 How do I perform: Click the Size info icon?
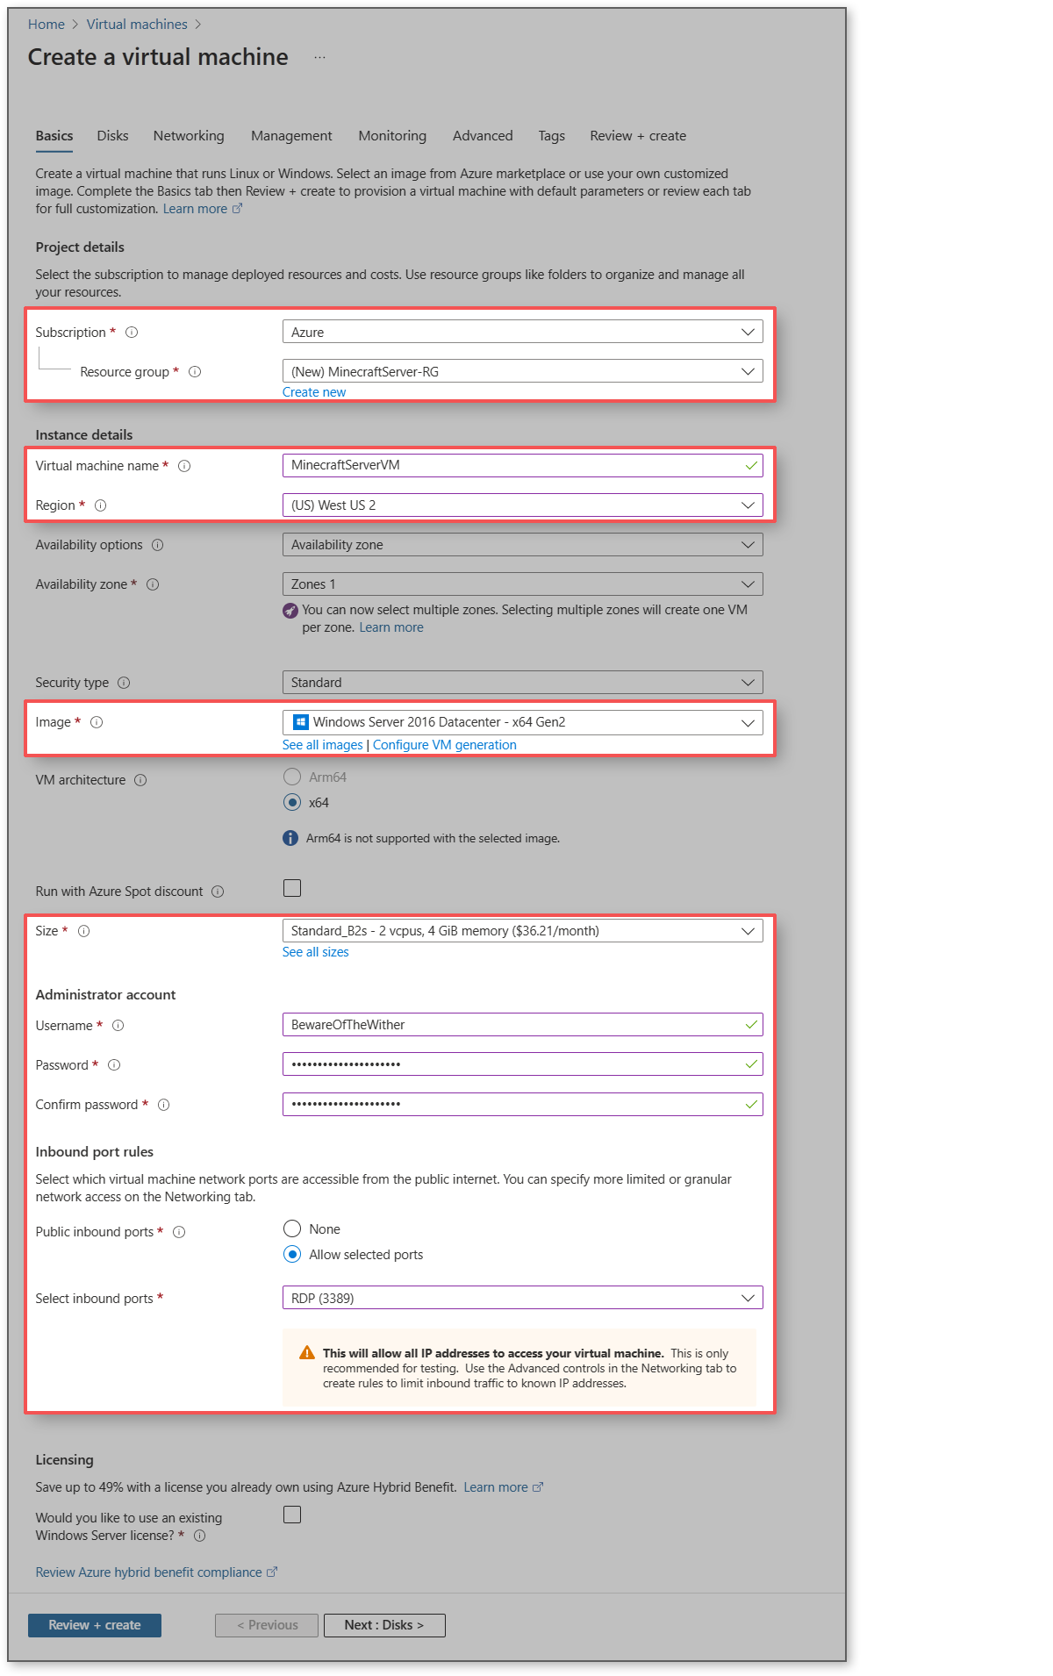pyautogui.click(x=84, y=931)
